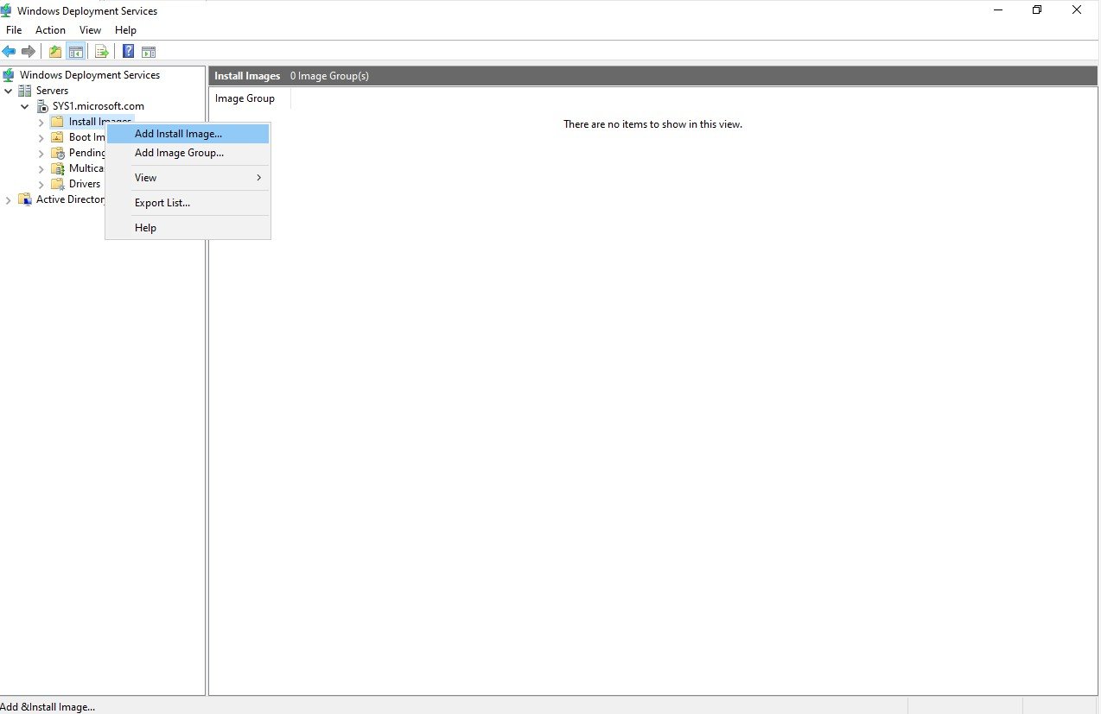Select the SYS1.microsoft.com tree label

point(99,106)
